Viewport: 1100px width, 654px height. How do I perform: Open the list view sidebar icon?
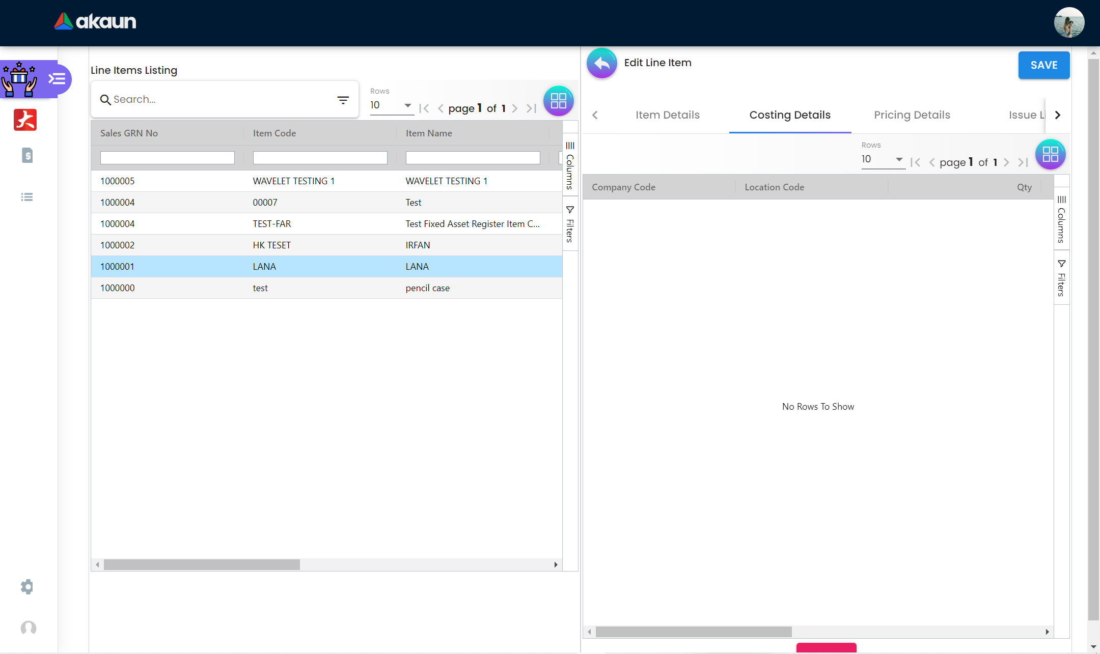tap(27, 197)
